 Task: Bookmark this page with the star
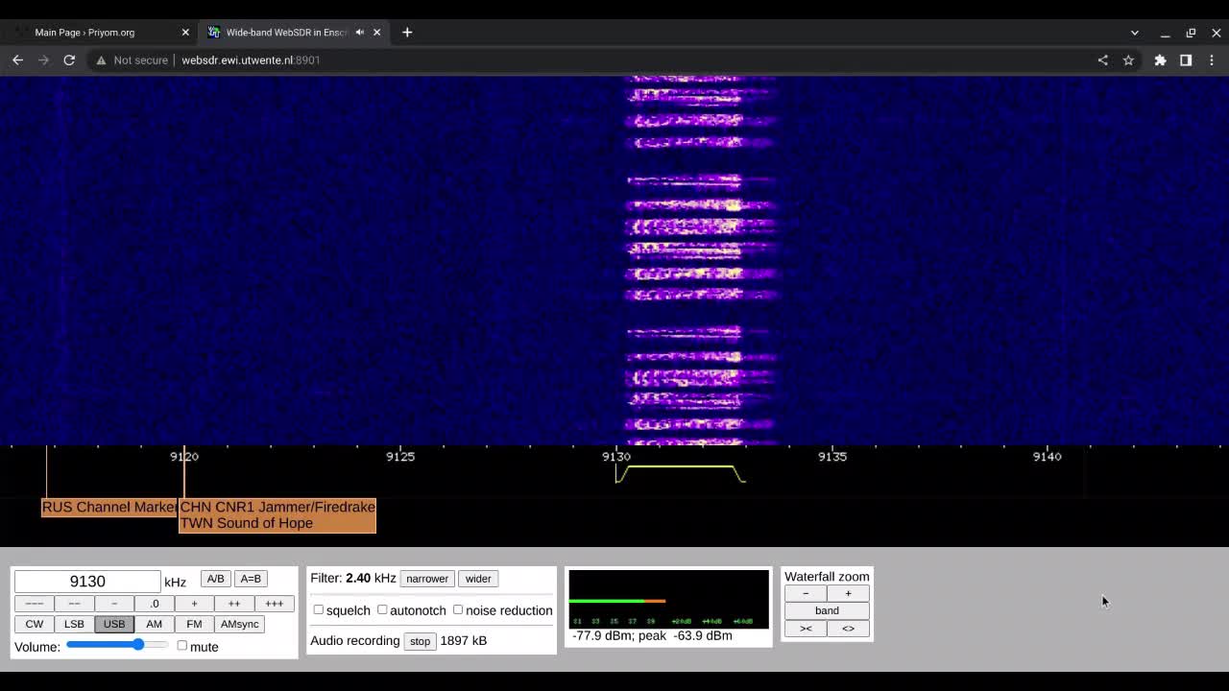1128,60
